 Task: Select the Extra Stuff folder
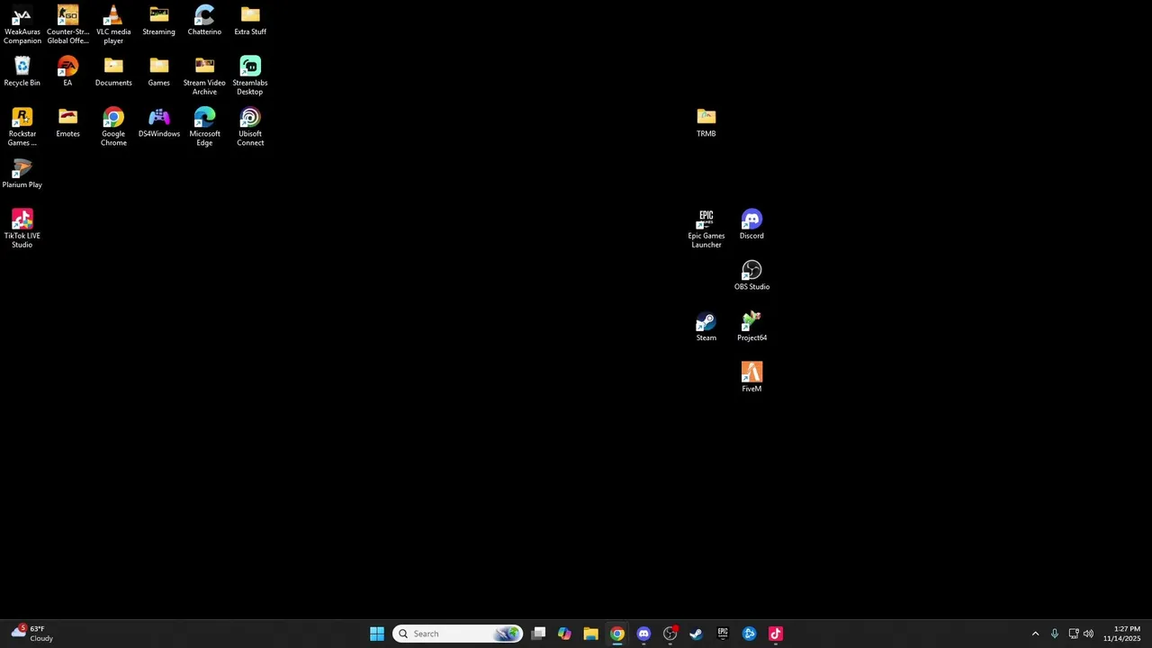click(250, 21)
